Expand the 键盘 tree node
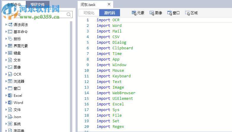The width and height of the screenshot is (232, 132). (x=6, y=53)
